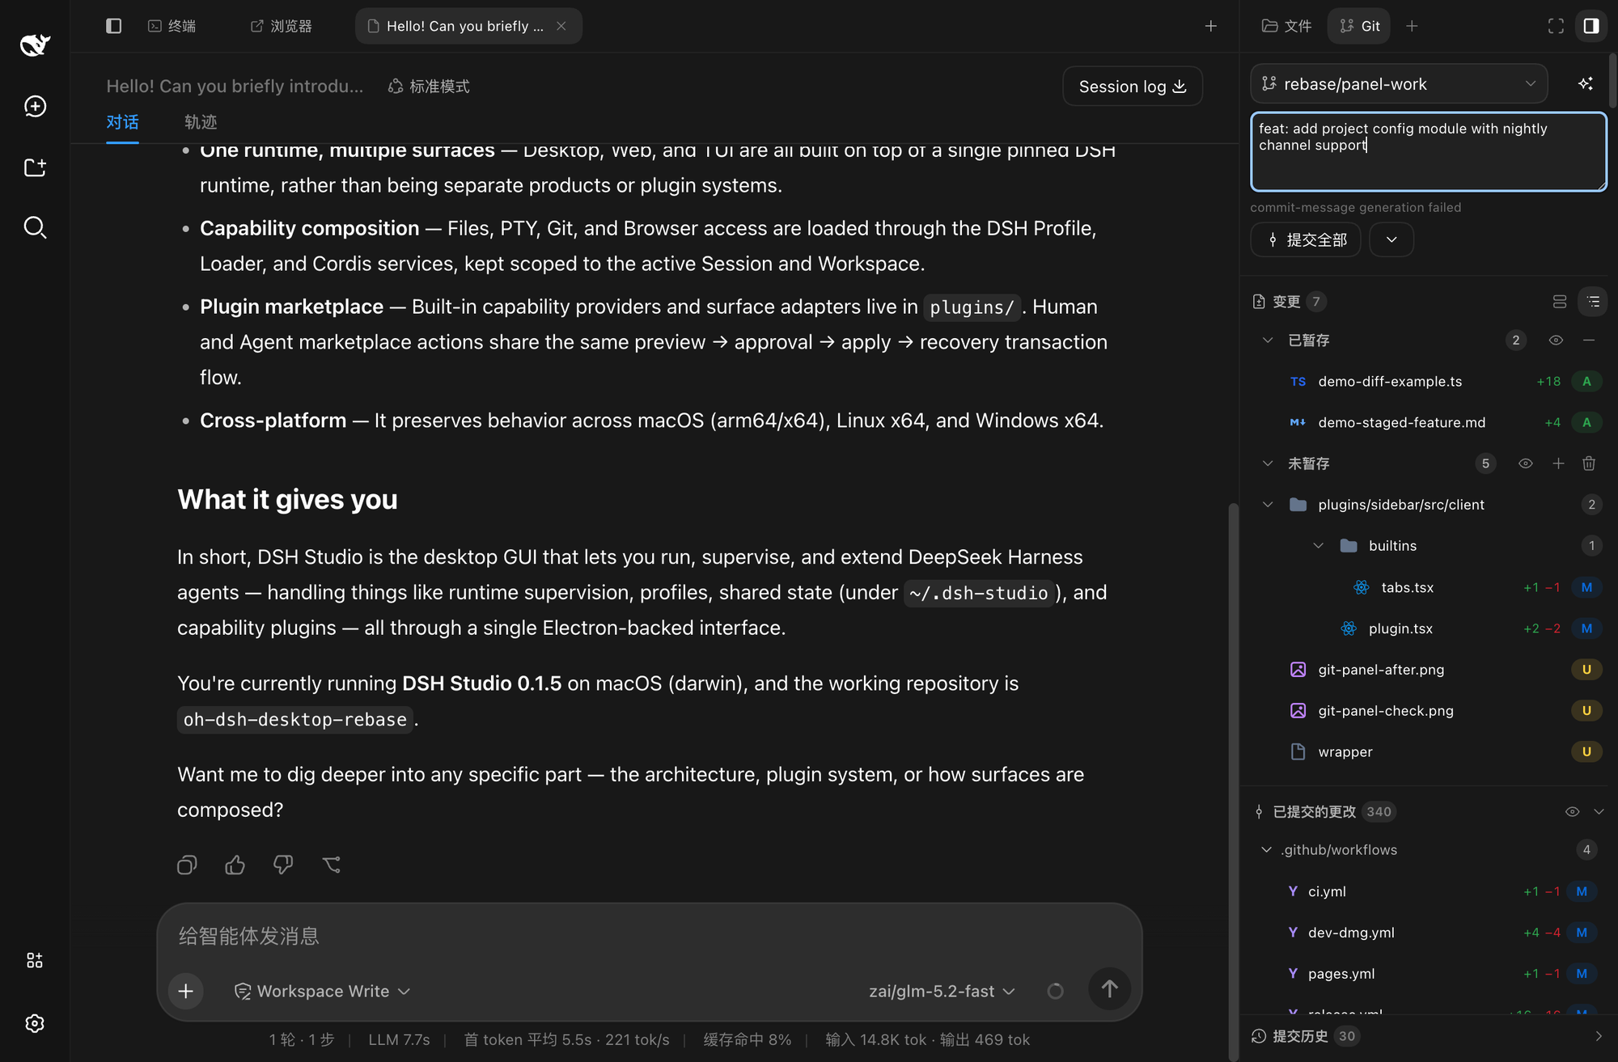This screenshot has width=1618, height=1062.
Task: Click the DeepSeek whale logo icon
Action: (x=35, y=44)
